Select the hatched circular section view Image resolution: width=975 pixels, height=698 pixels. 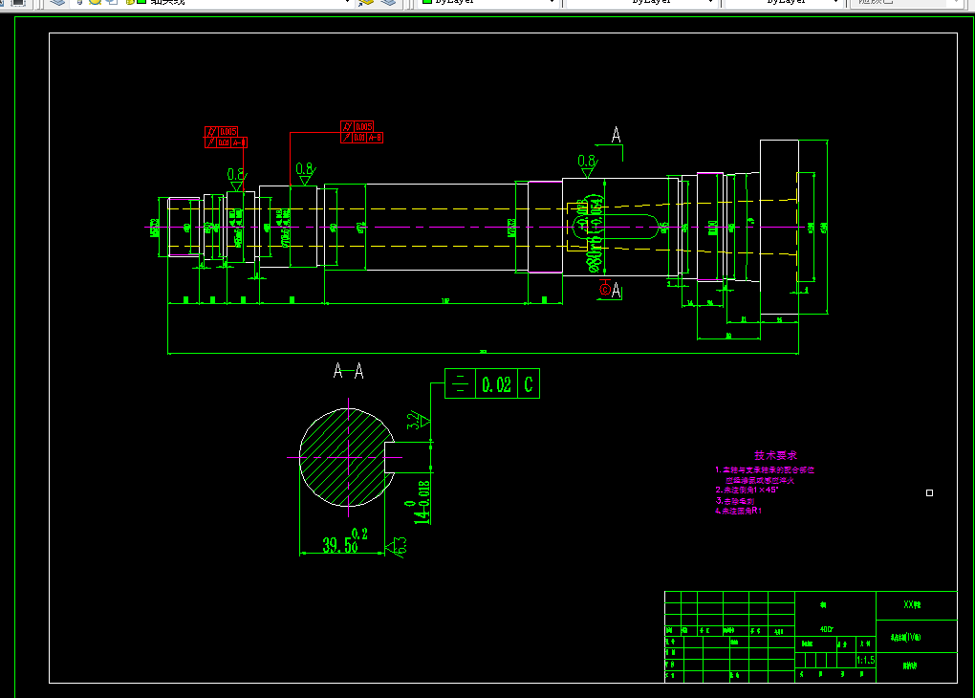[347, 457]
